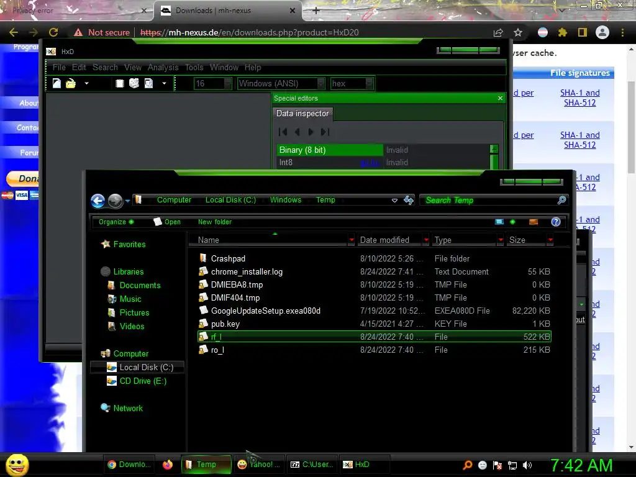Screen dimensions: 636x477
Task: Click the Explorer Back arrow button
Action: (x=98, y=201)
